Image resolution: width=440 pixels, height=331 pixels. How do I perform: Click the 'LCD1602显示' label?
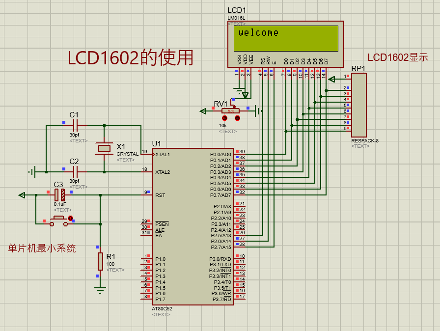point(398,57)
